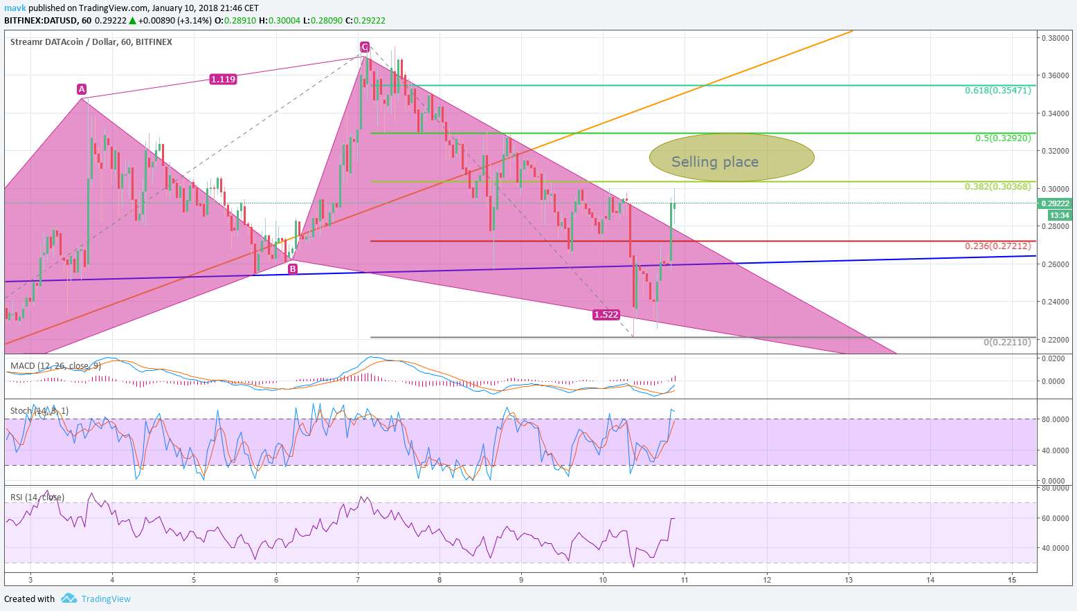Click the TradingView cloud logo icon
This screenshot has height=611, width=1077.
tap(68, 599)
